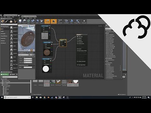
Task: Toggle the last preview shape button in viewport
Action: 34,50
